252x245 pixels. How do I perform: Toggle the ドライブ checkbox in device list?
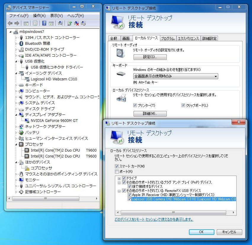point(124,178)
